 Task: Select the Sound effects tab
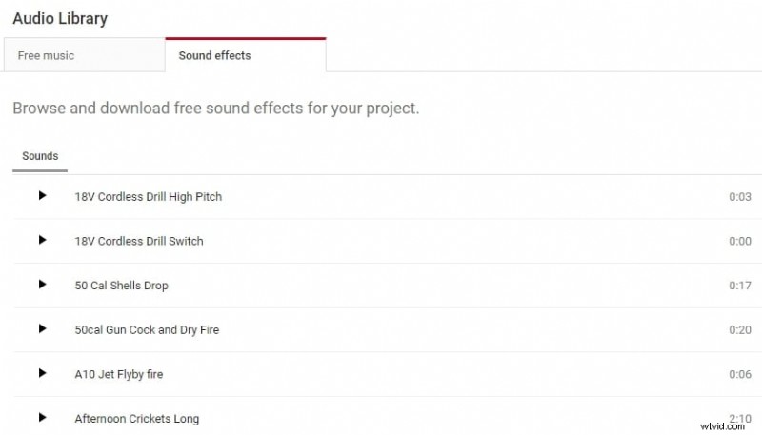(214, 55)
